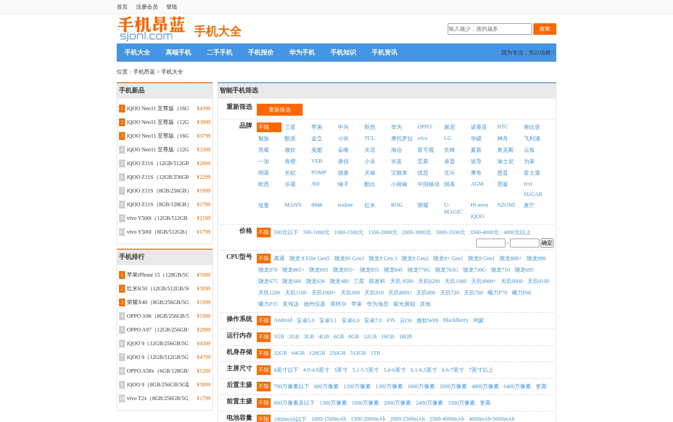This screenshot has width=673, height=422.
Task: Click the orange 搜索 button
Action: [545, 29]
